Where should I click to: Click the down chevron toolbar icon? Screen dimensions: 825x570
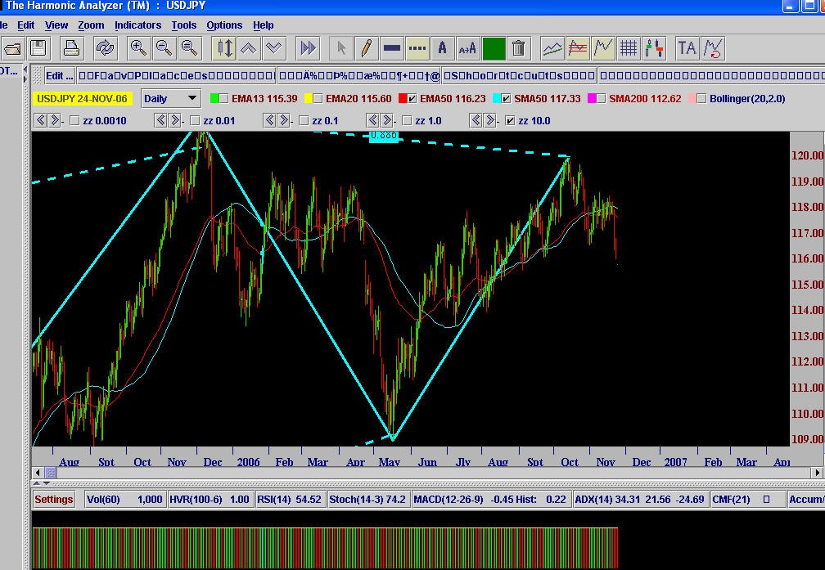pos(274,49)
